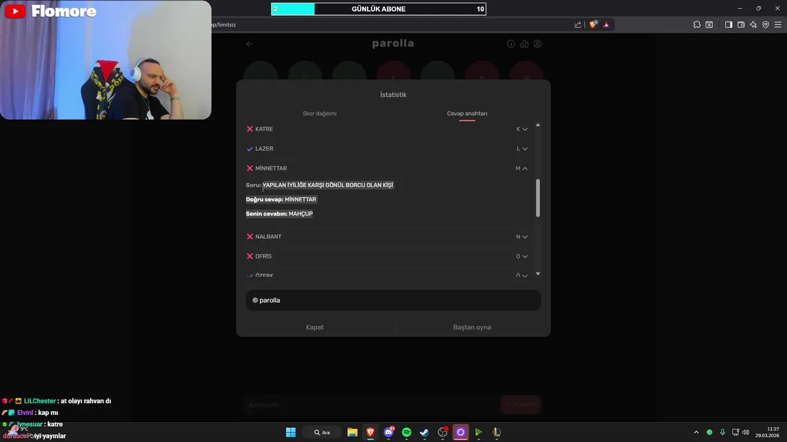Switch to Skor dağılımı tab

[320, 114]
